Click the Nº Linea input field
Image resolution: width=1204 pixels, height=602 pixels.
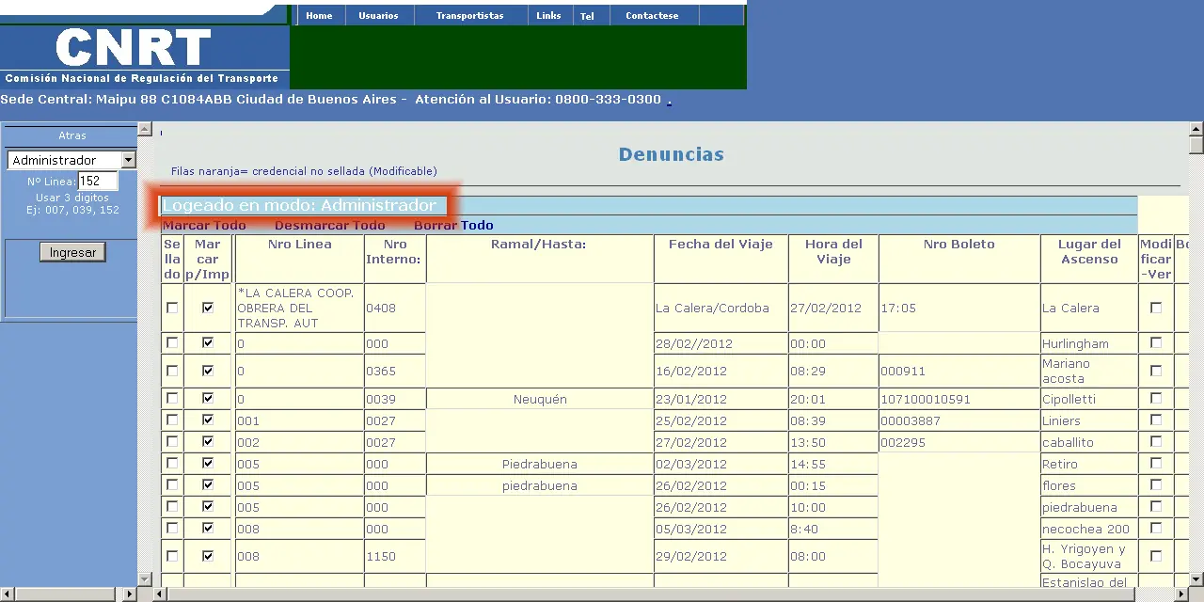98,181
